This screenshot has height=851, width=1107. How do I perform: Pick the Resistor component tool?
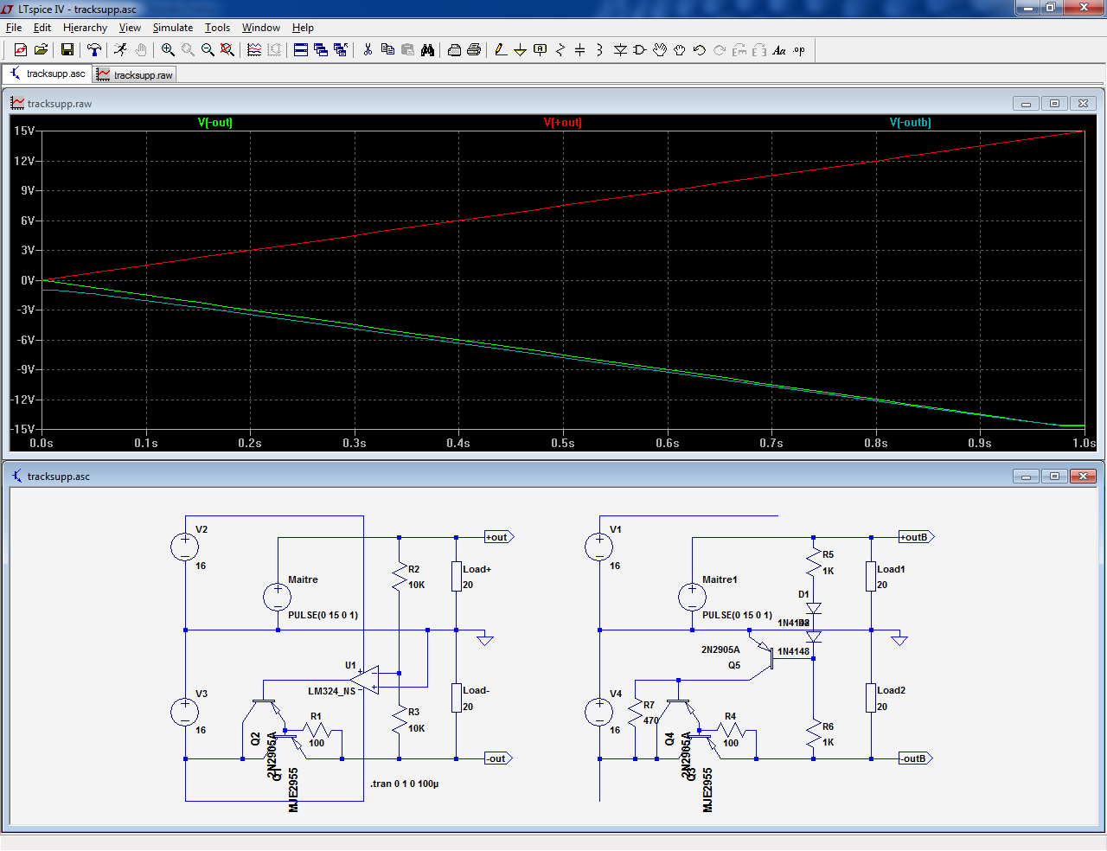(x=560, y=50)
